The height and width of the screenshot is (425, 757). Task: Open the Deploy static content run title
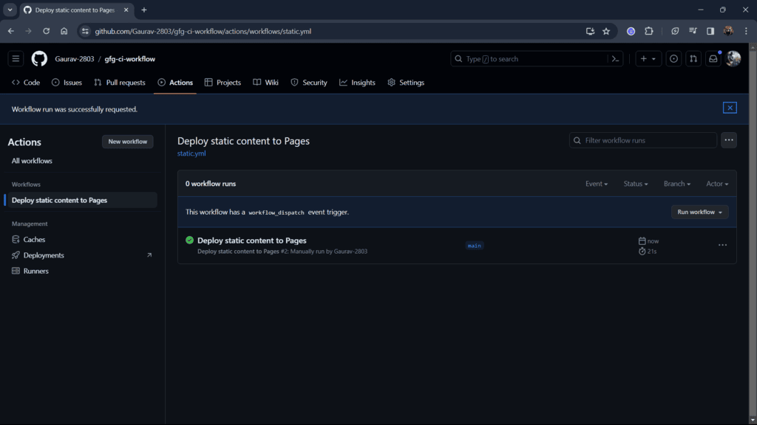[x=251, y=241]
